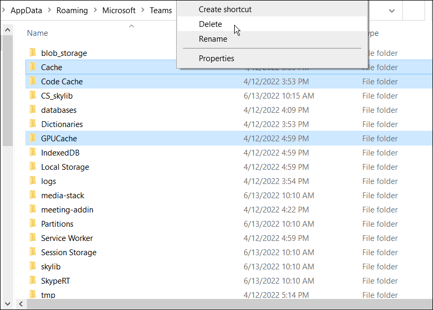
Task: Sort files by the Name column header
Action: [37, 33]
